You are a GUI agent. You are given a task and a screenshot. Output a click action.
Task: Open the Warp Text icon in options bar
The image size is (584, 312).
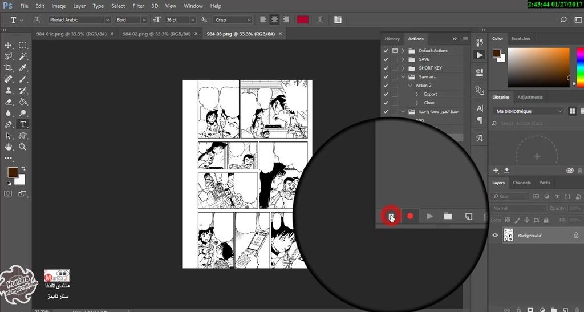[320, 20]
